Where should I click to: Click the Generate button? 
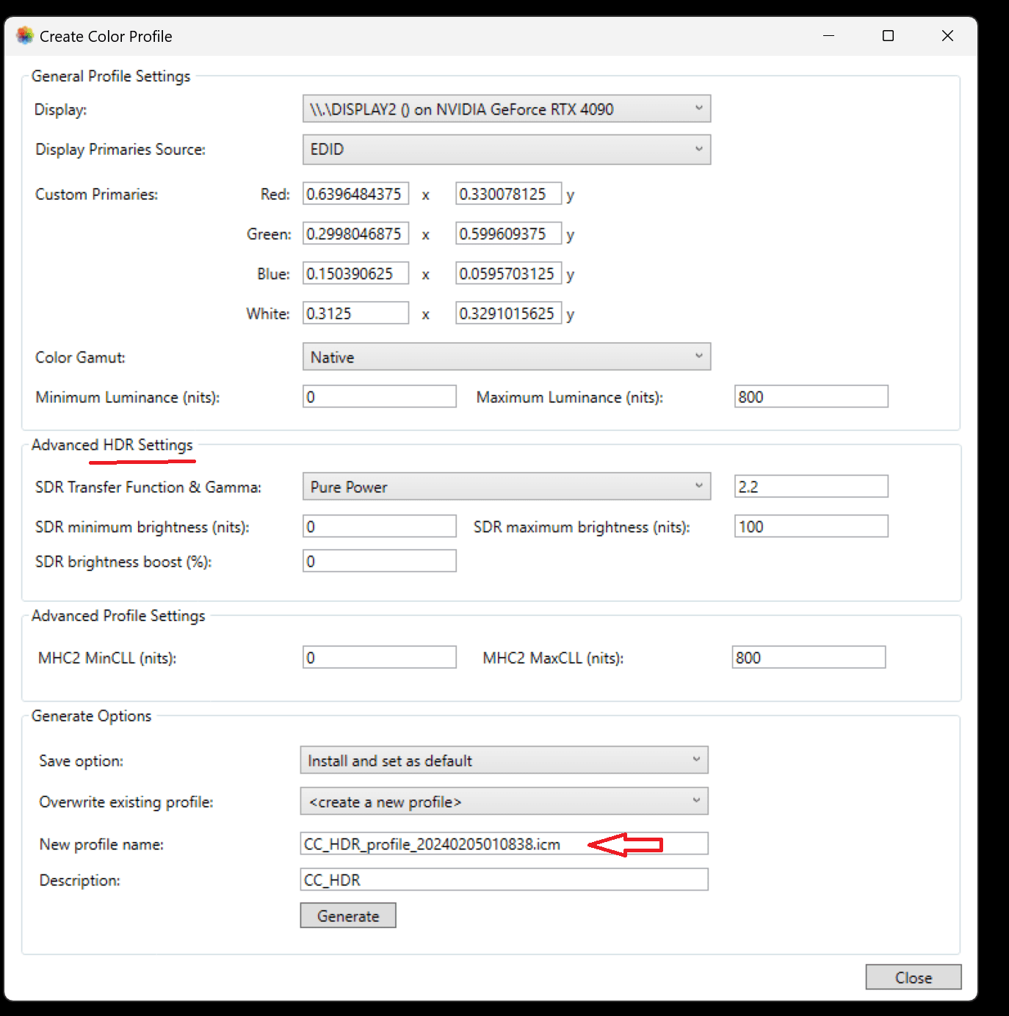click(348, 915)
